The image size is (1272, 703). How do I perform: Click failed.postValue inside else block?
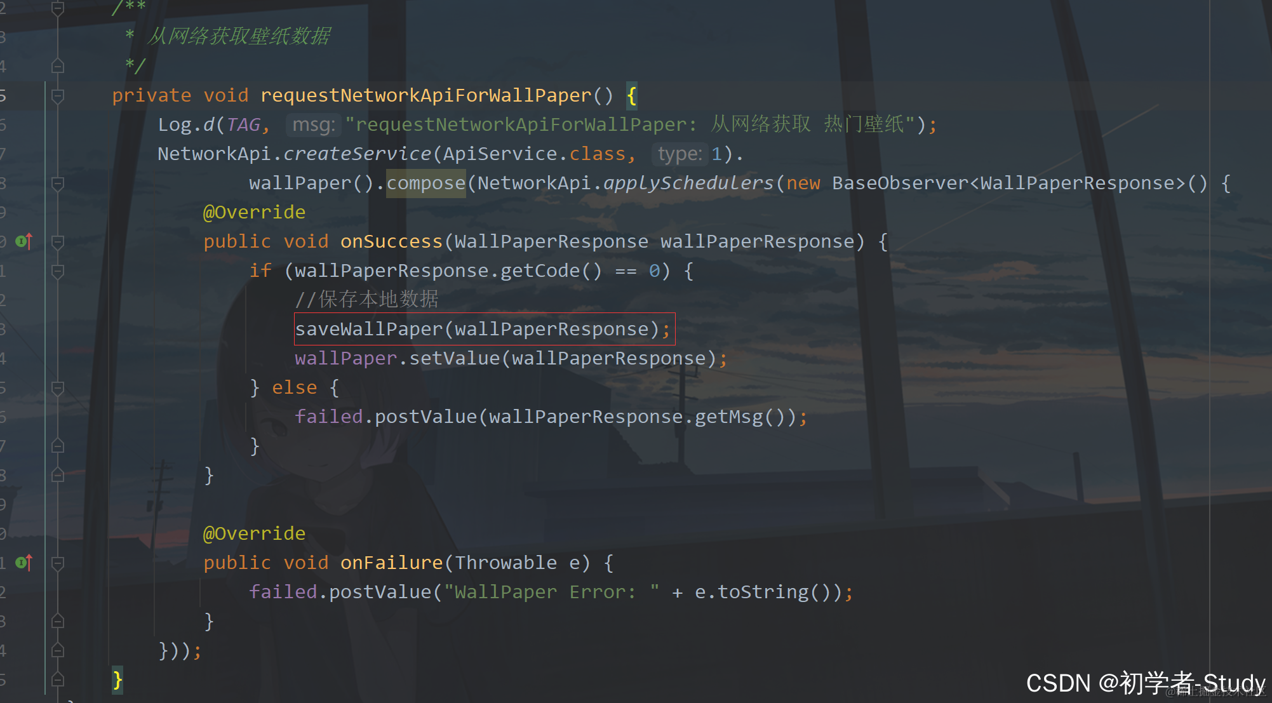click(x=419, y=417)
